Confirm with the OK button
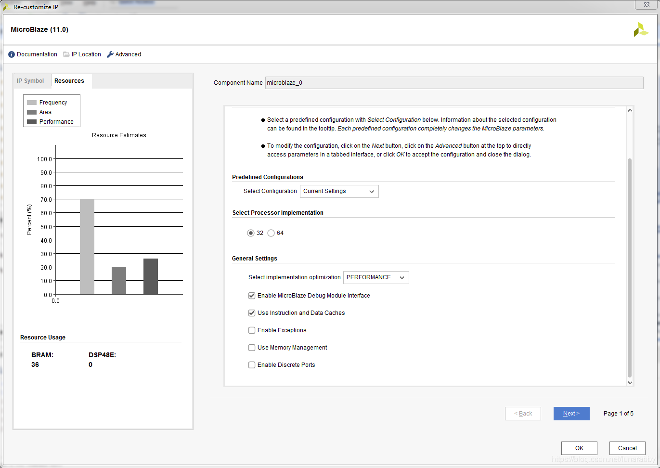 tap(579, 448)
